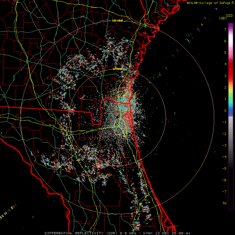Pick the -5 scale label
This screenshot has height=235, width=235.
click(224, 169)
